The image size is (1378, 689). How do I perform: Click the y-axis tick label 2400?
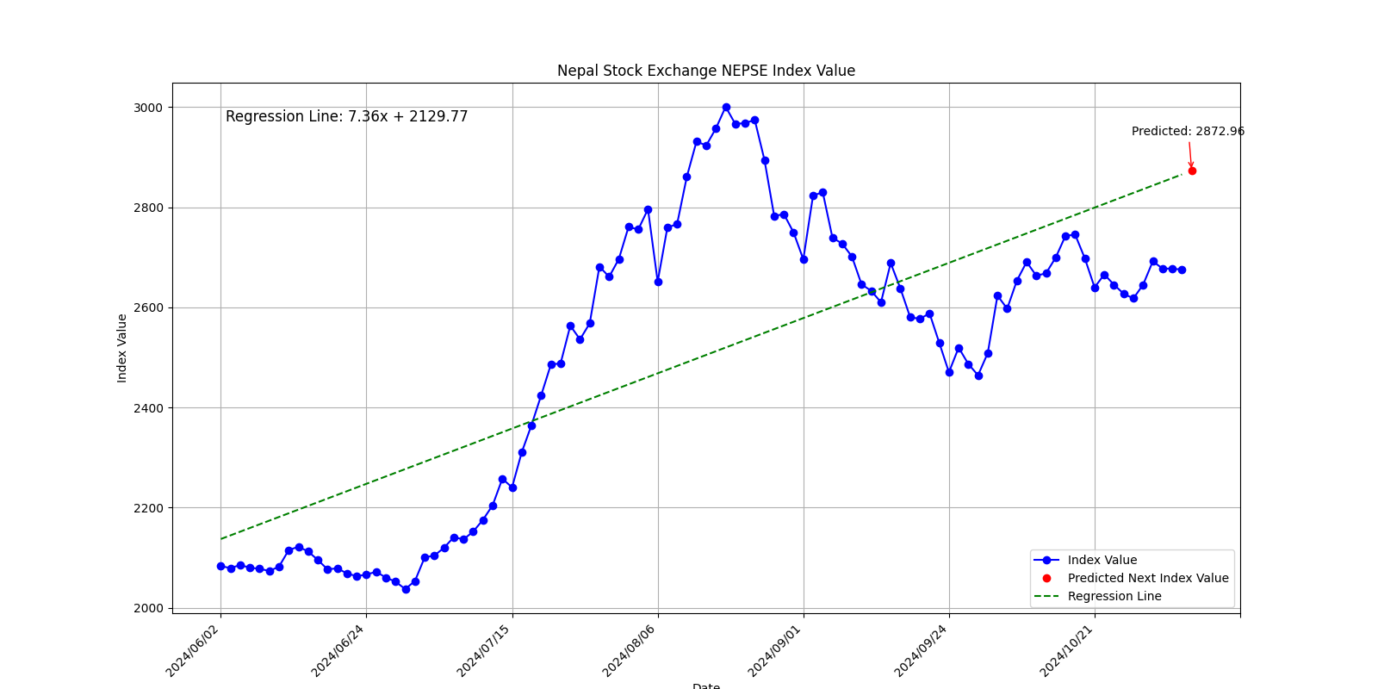pyautogui.click(x=148, y=407)
